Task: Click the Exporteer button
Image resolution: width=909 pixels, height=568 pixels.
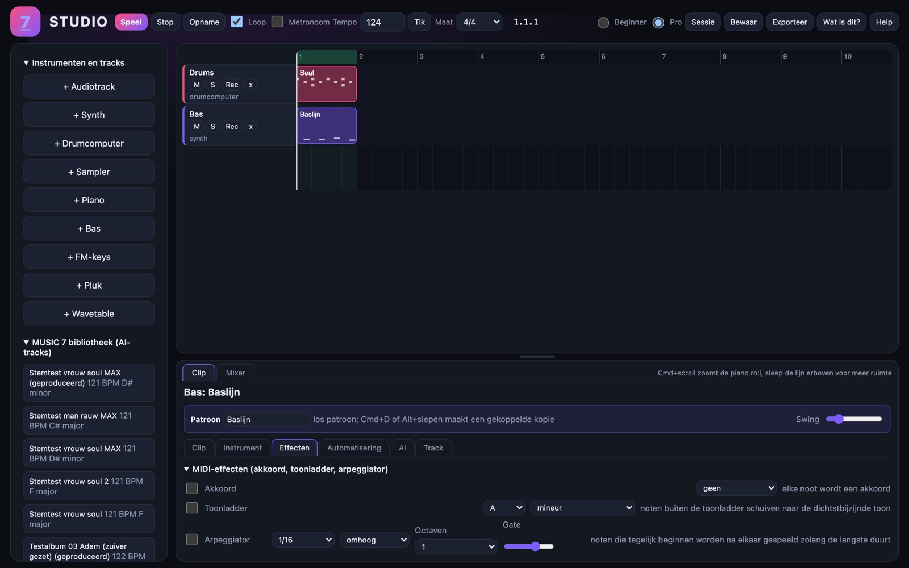Action: (790, 22)
